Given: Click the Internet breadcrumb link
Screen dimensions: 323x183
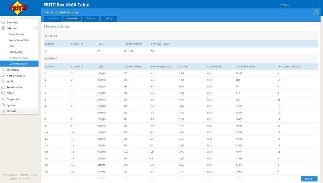Looking at the screenshot, I should point(48,12).
